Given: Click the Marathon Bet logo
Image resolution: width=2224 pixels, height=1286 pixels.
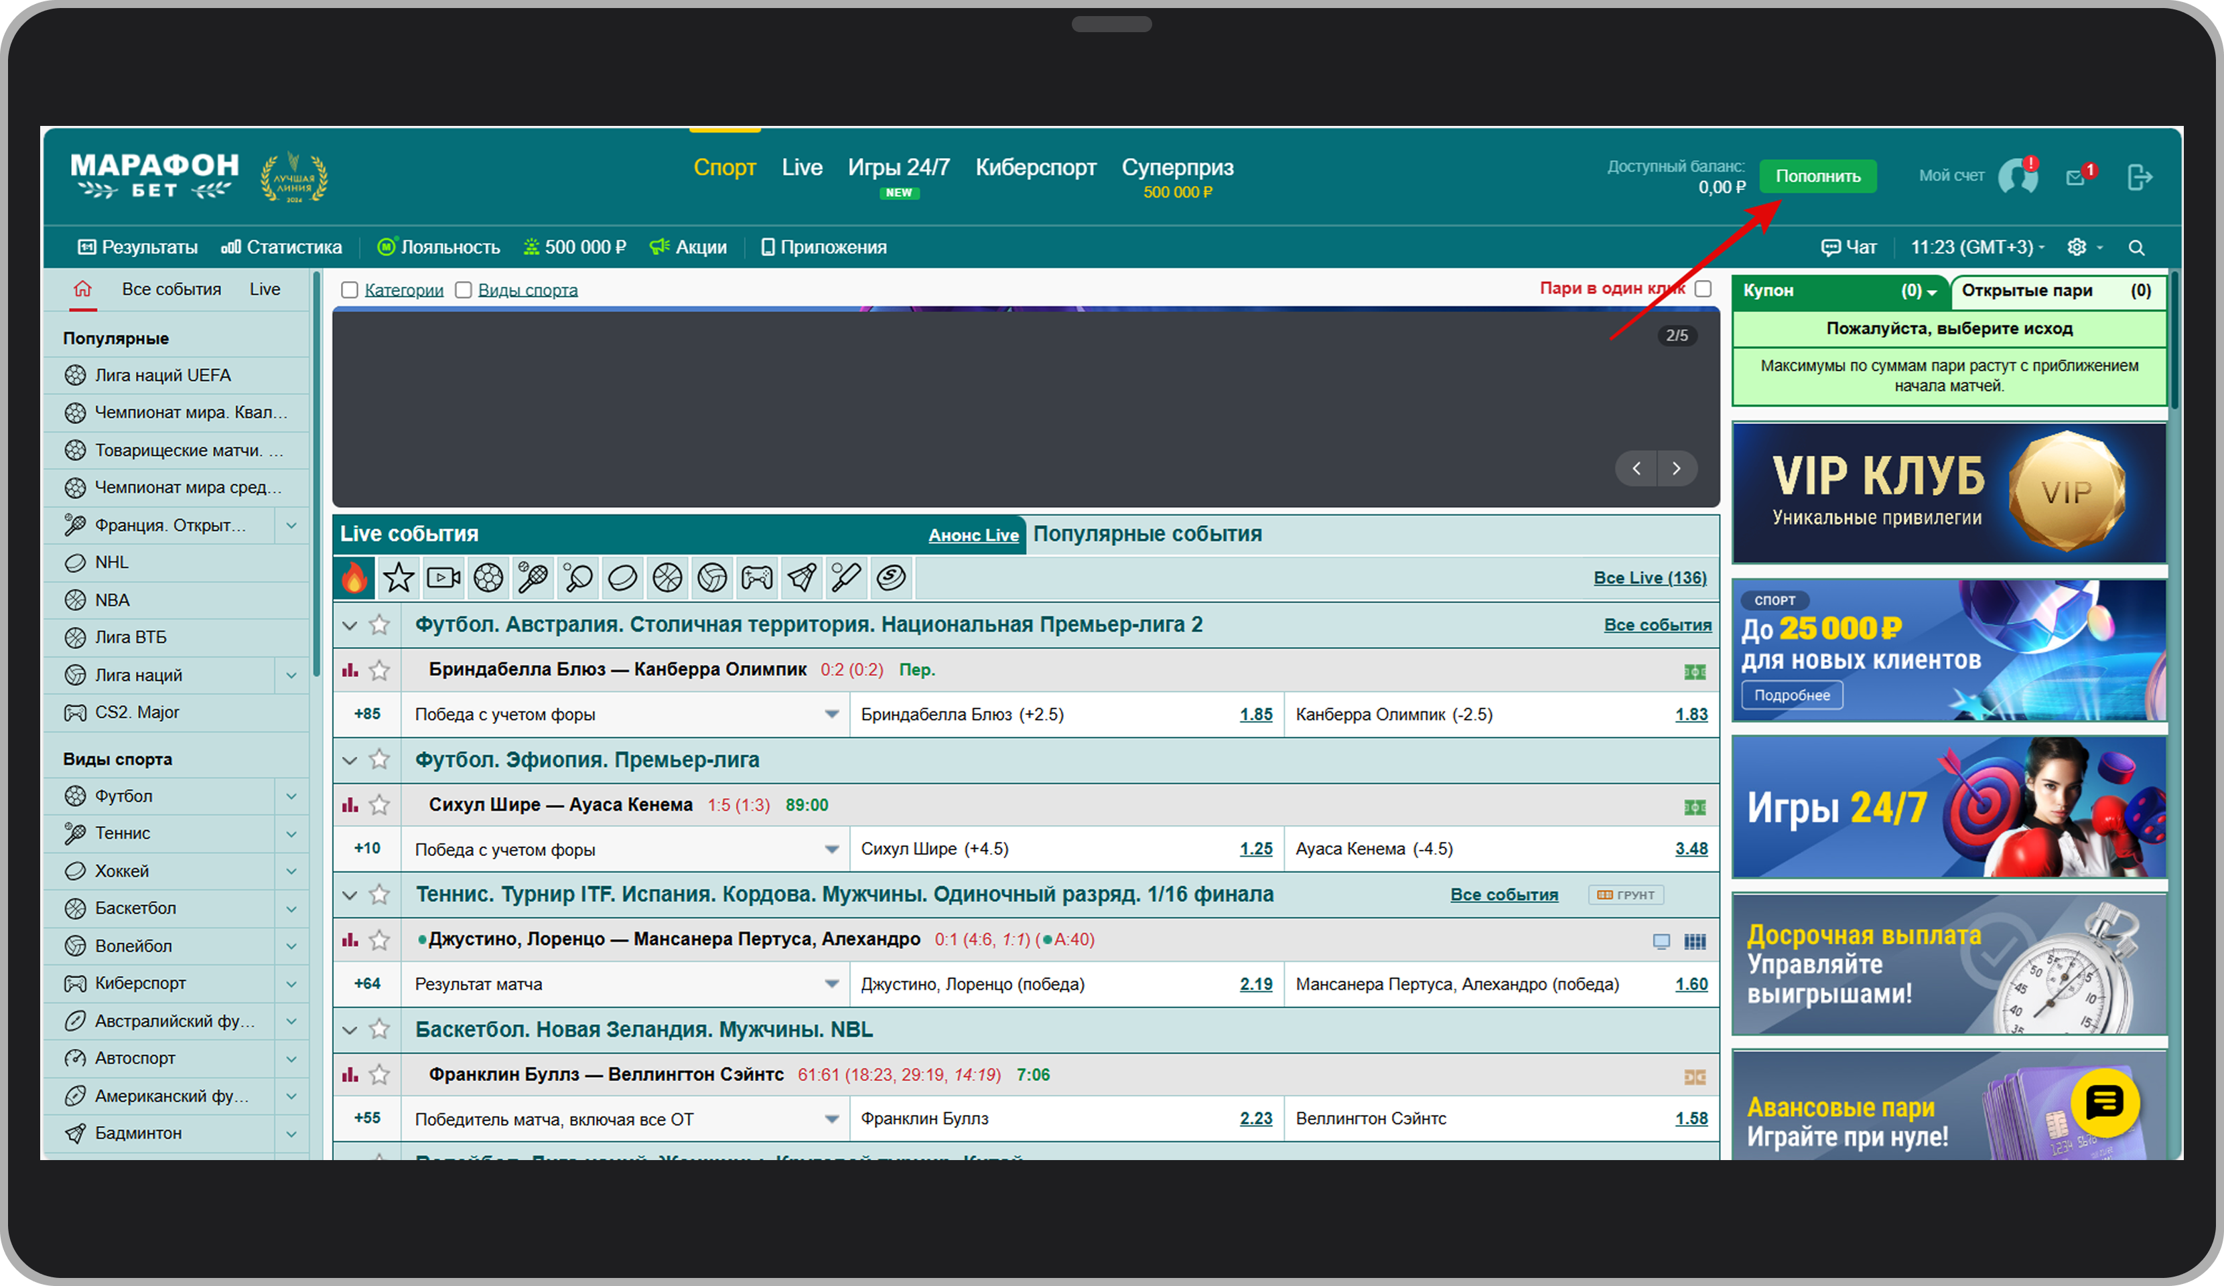Looking at the screenshot, I should pos(155,175).
